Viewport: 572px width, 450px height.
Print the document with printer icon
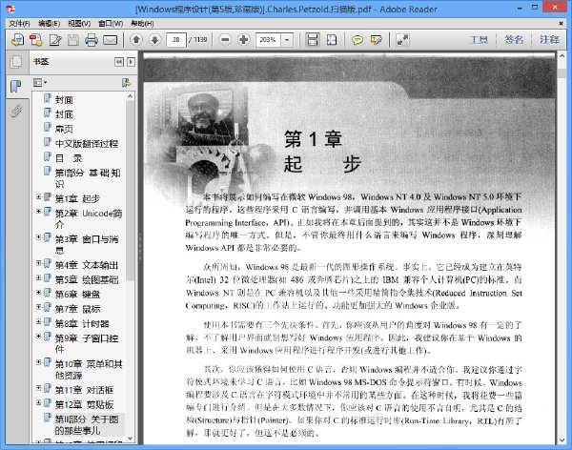tap(92, 40)
